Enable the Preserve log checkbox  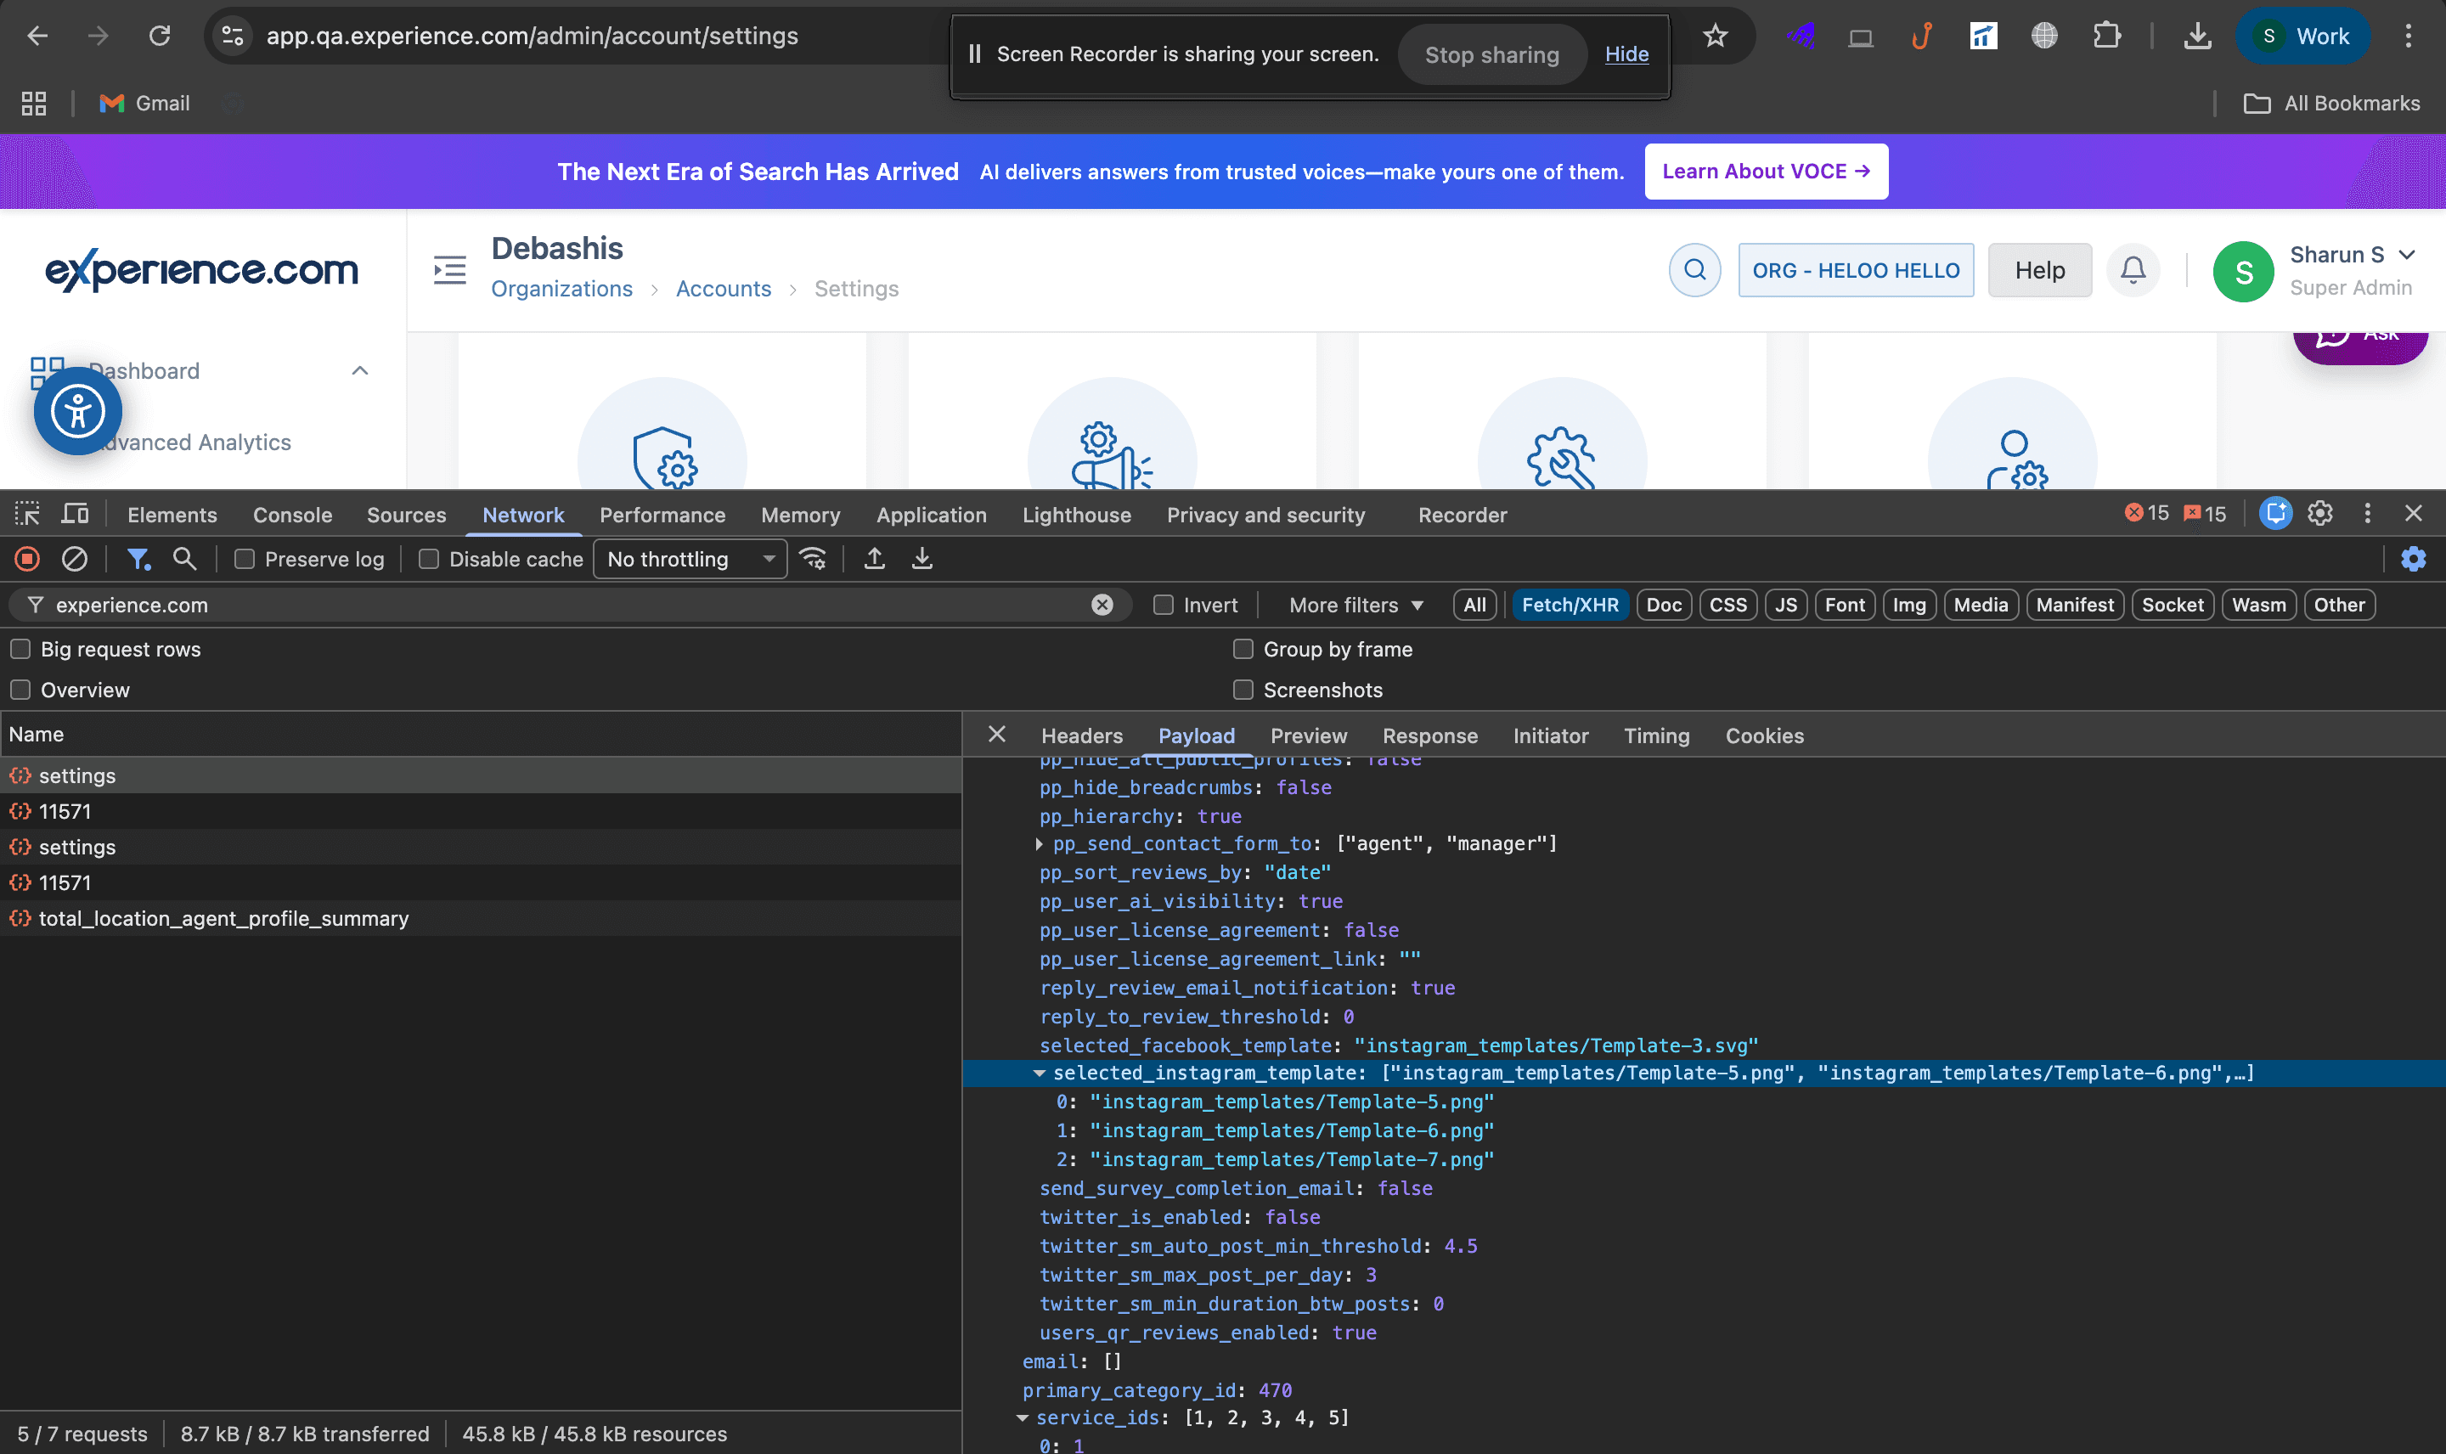tap(245, 559)
